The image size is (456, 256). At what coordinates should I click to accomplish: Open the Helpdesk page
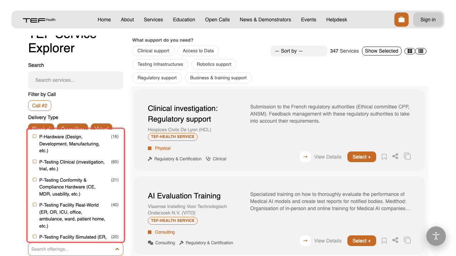(x=337, y=20)
